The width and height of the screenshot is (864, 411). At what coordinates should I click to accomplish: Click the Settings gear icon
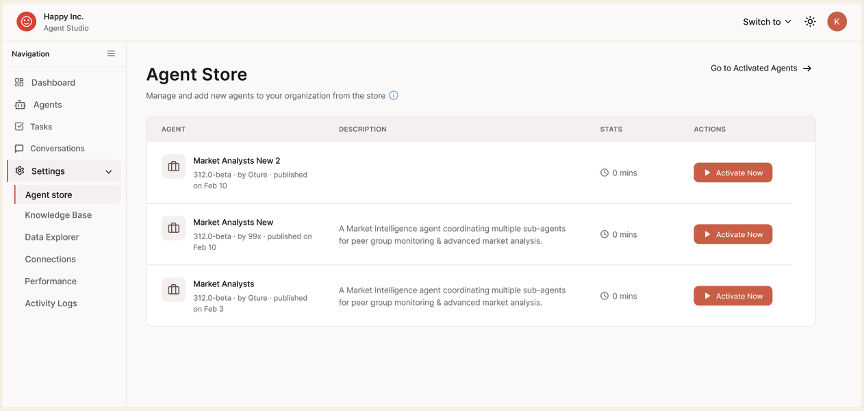tap(20, 171)
